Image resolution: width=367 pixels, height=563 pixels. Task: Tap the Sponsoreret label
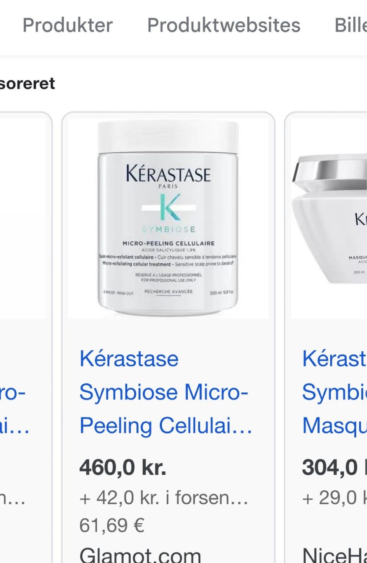[27, 83]
